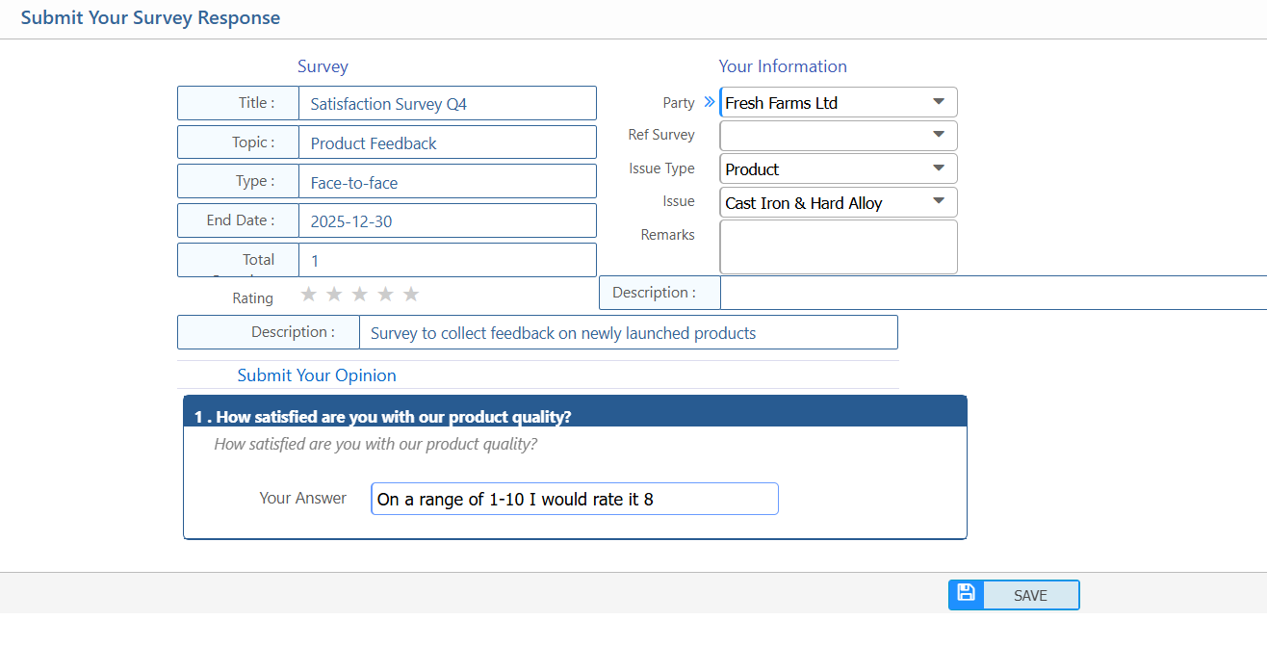
Task: Click the Your Answer label
Action: [x=302, y=498]
